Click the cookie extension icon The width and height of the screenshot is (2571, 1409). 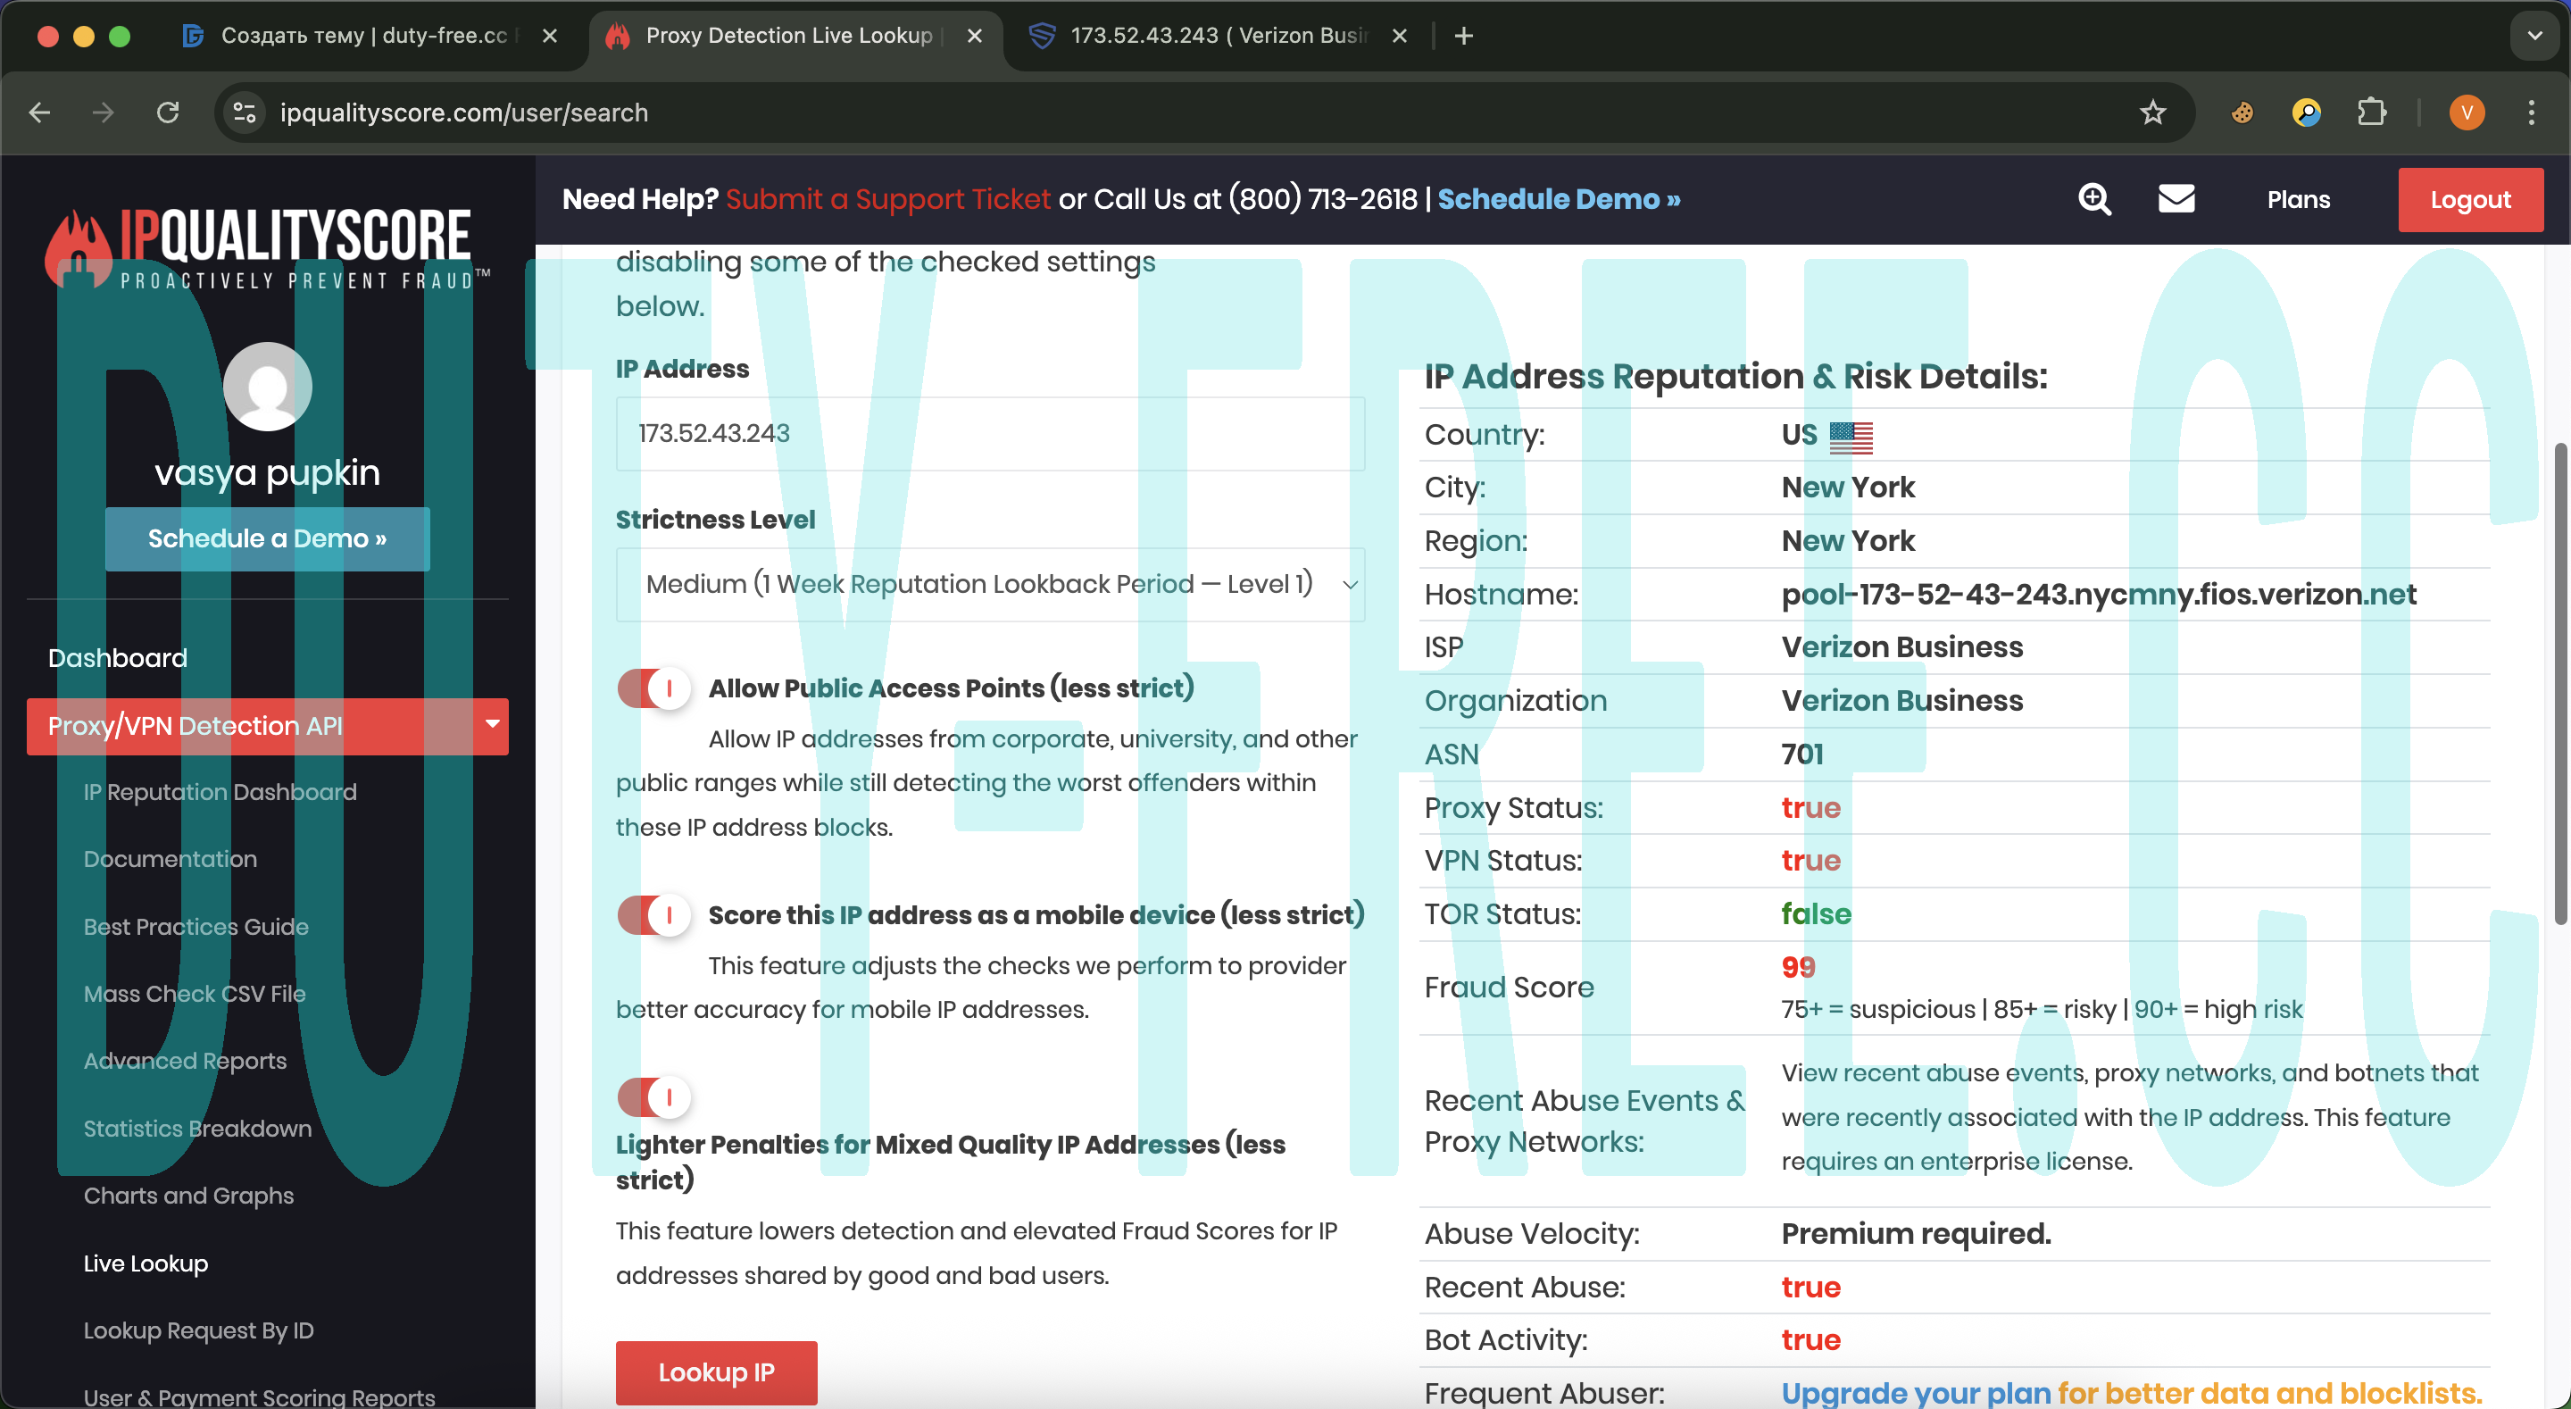click(2242, 113)
